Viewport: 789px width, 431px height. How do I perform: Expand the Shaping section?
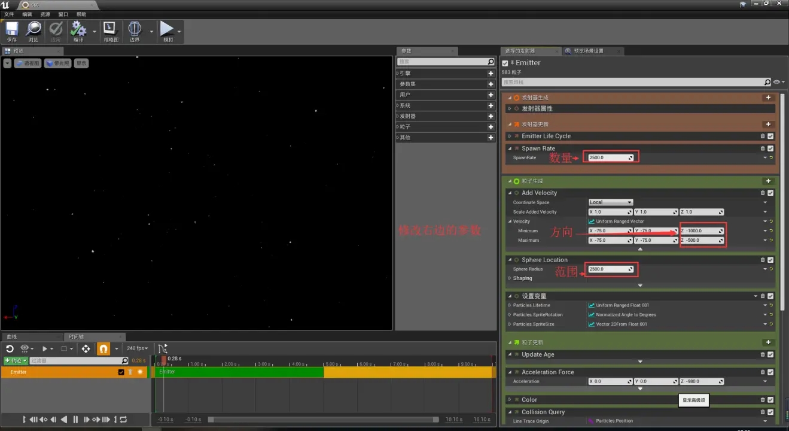coord(510,278)
